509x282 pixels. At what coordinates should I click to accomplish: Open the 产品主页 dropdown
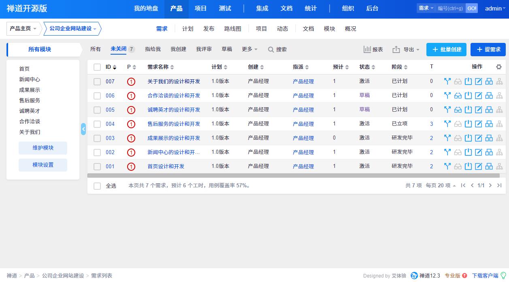coord(23,29)
